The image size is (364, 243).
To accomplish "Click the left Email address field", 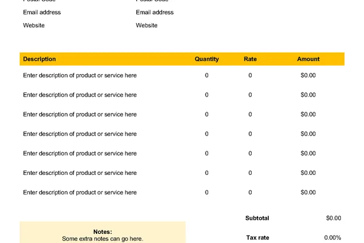I will (42, 12).
